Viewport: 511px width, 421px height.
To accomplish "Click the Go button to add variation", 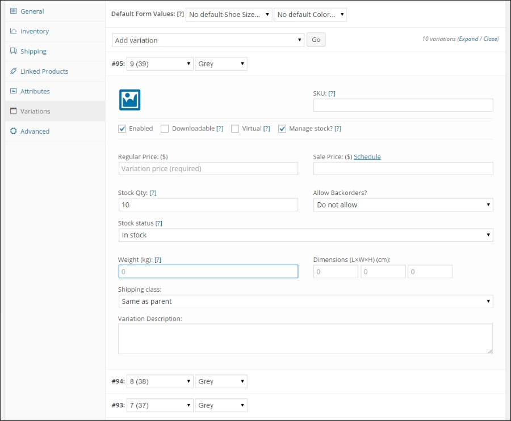I will 316,39.
